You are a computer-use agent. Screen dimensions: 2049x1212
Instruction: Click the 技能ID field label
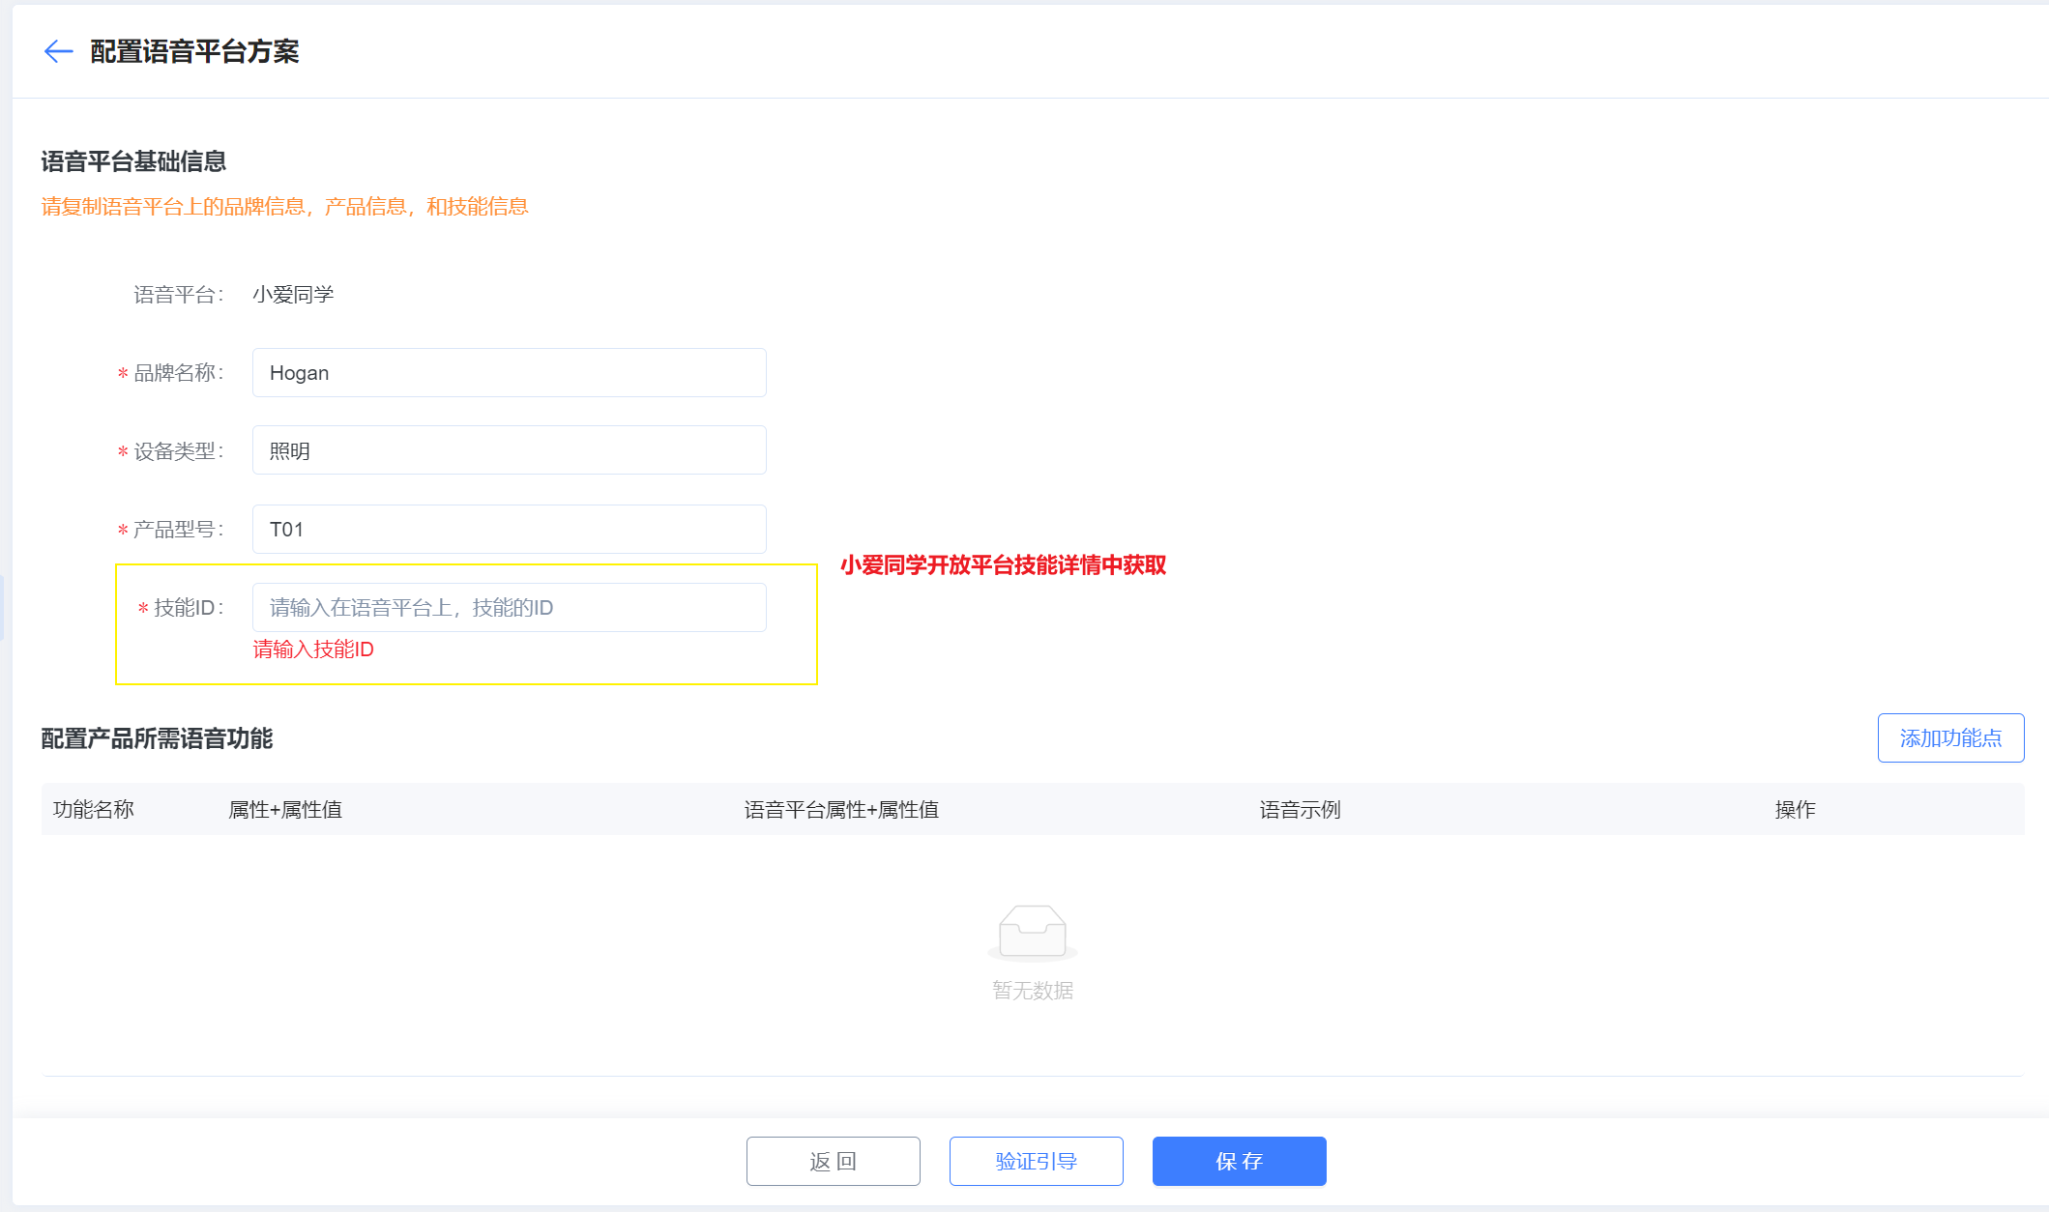pyautogui.click(x=189, y=608)
